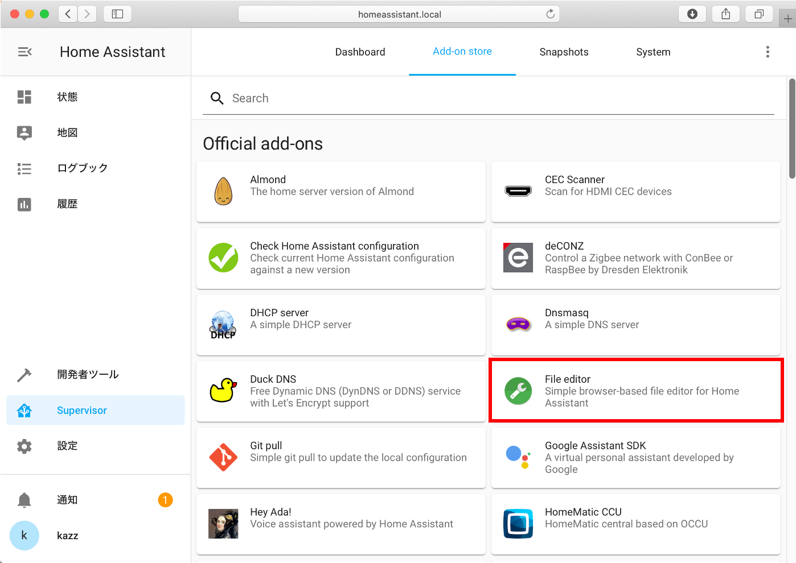Viewport: 796px width, 563px height.
Task: Click the 開発者ツール hammer icon
Action: [x=24, y=375]
